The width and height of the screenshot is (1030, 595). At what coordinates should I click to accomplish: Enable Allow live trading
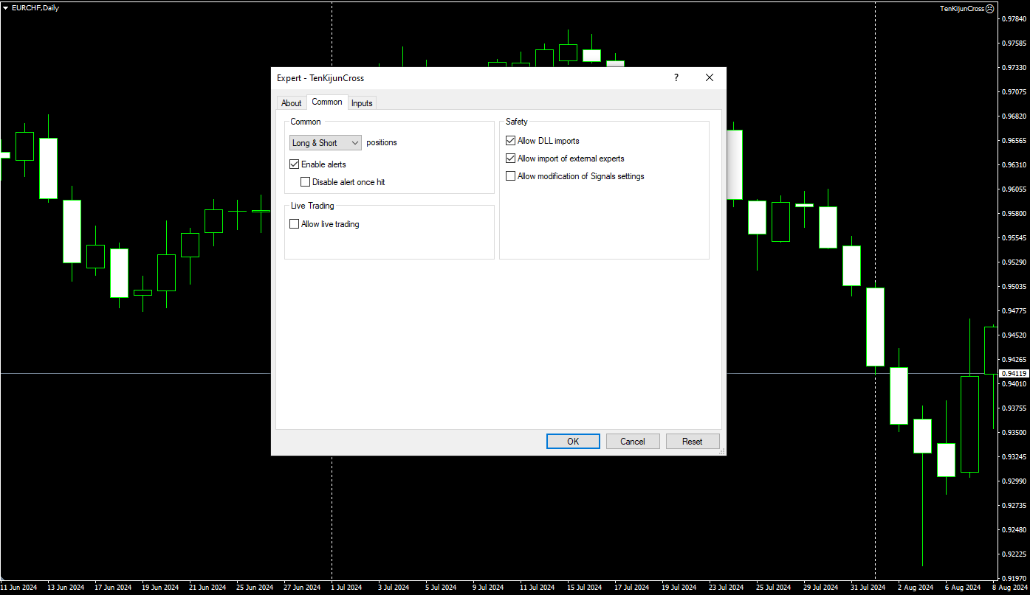tap(295, 224)
